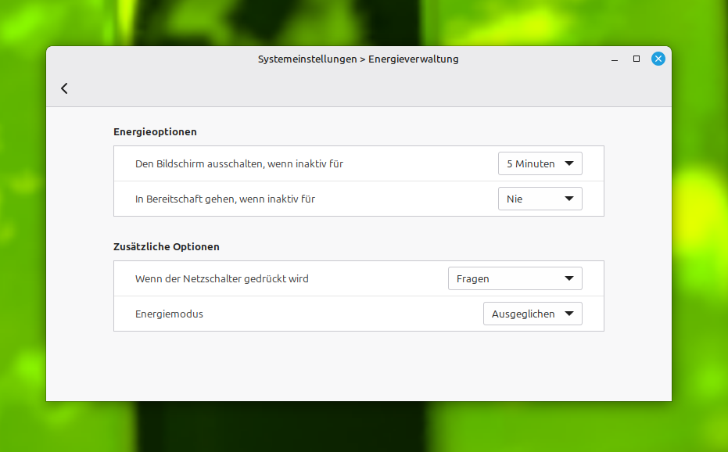Click the Zusätzliche Optionen section header

168,246
